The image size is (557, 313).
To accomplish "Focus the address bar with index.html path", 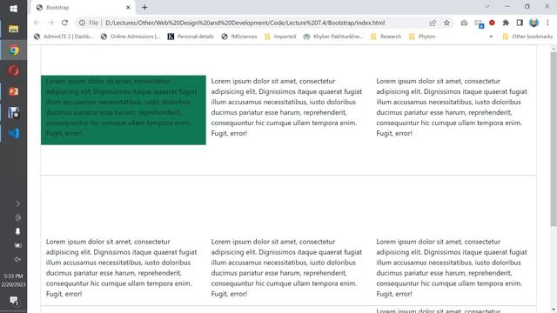I will [x=245, y=23].
